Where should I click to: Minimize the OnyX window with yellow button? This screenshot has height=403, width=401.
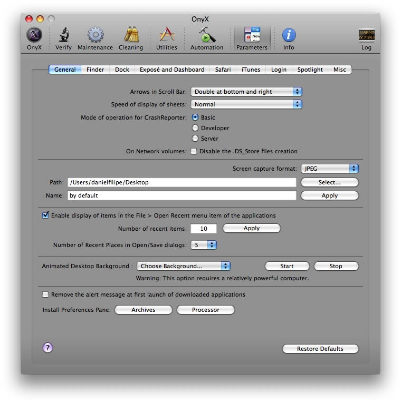pos(40,19)
